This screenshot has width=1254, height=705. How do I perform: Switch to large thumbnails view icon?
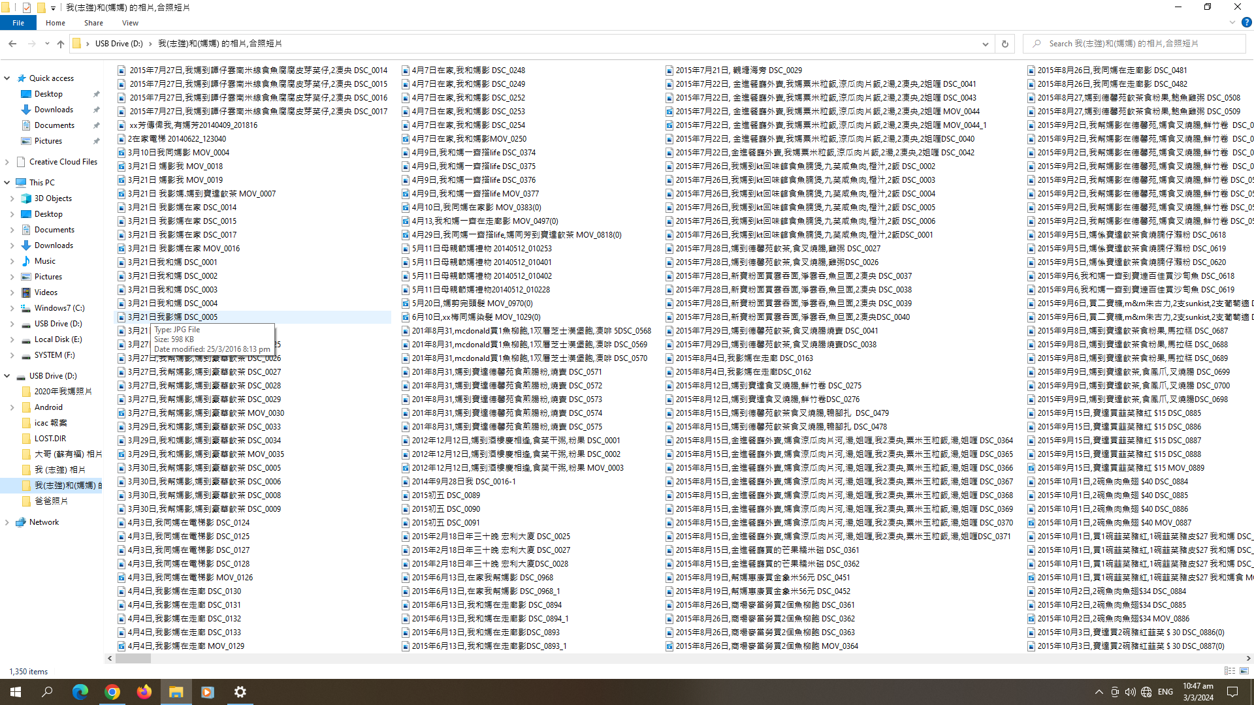(1244, 671)
